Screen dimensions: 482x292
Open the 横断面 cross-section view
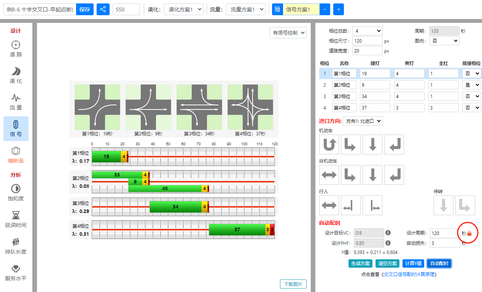pyautogui.click(x=16, y=156)
